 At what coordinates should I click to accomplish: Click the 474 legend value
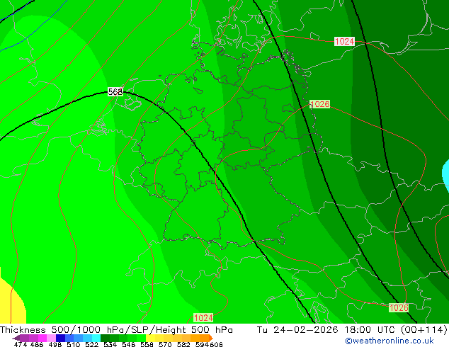click(21, 344)
